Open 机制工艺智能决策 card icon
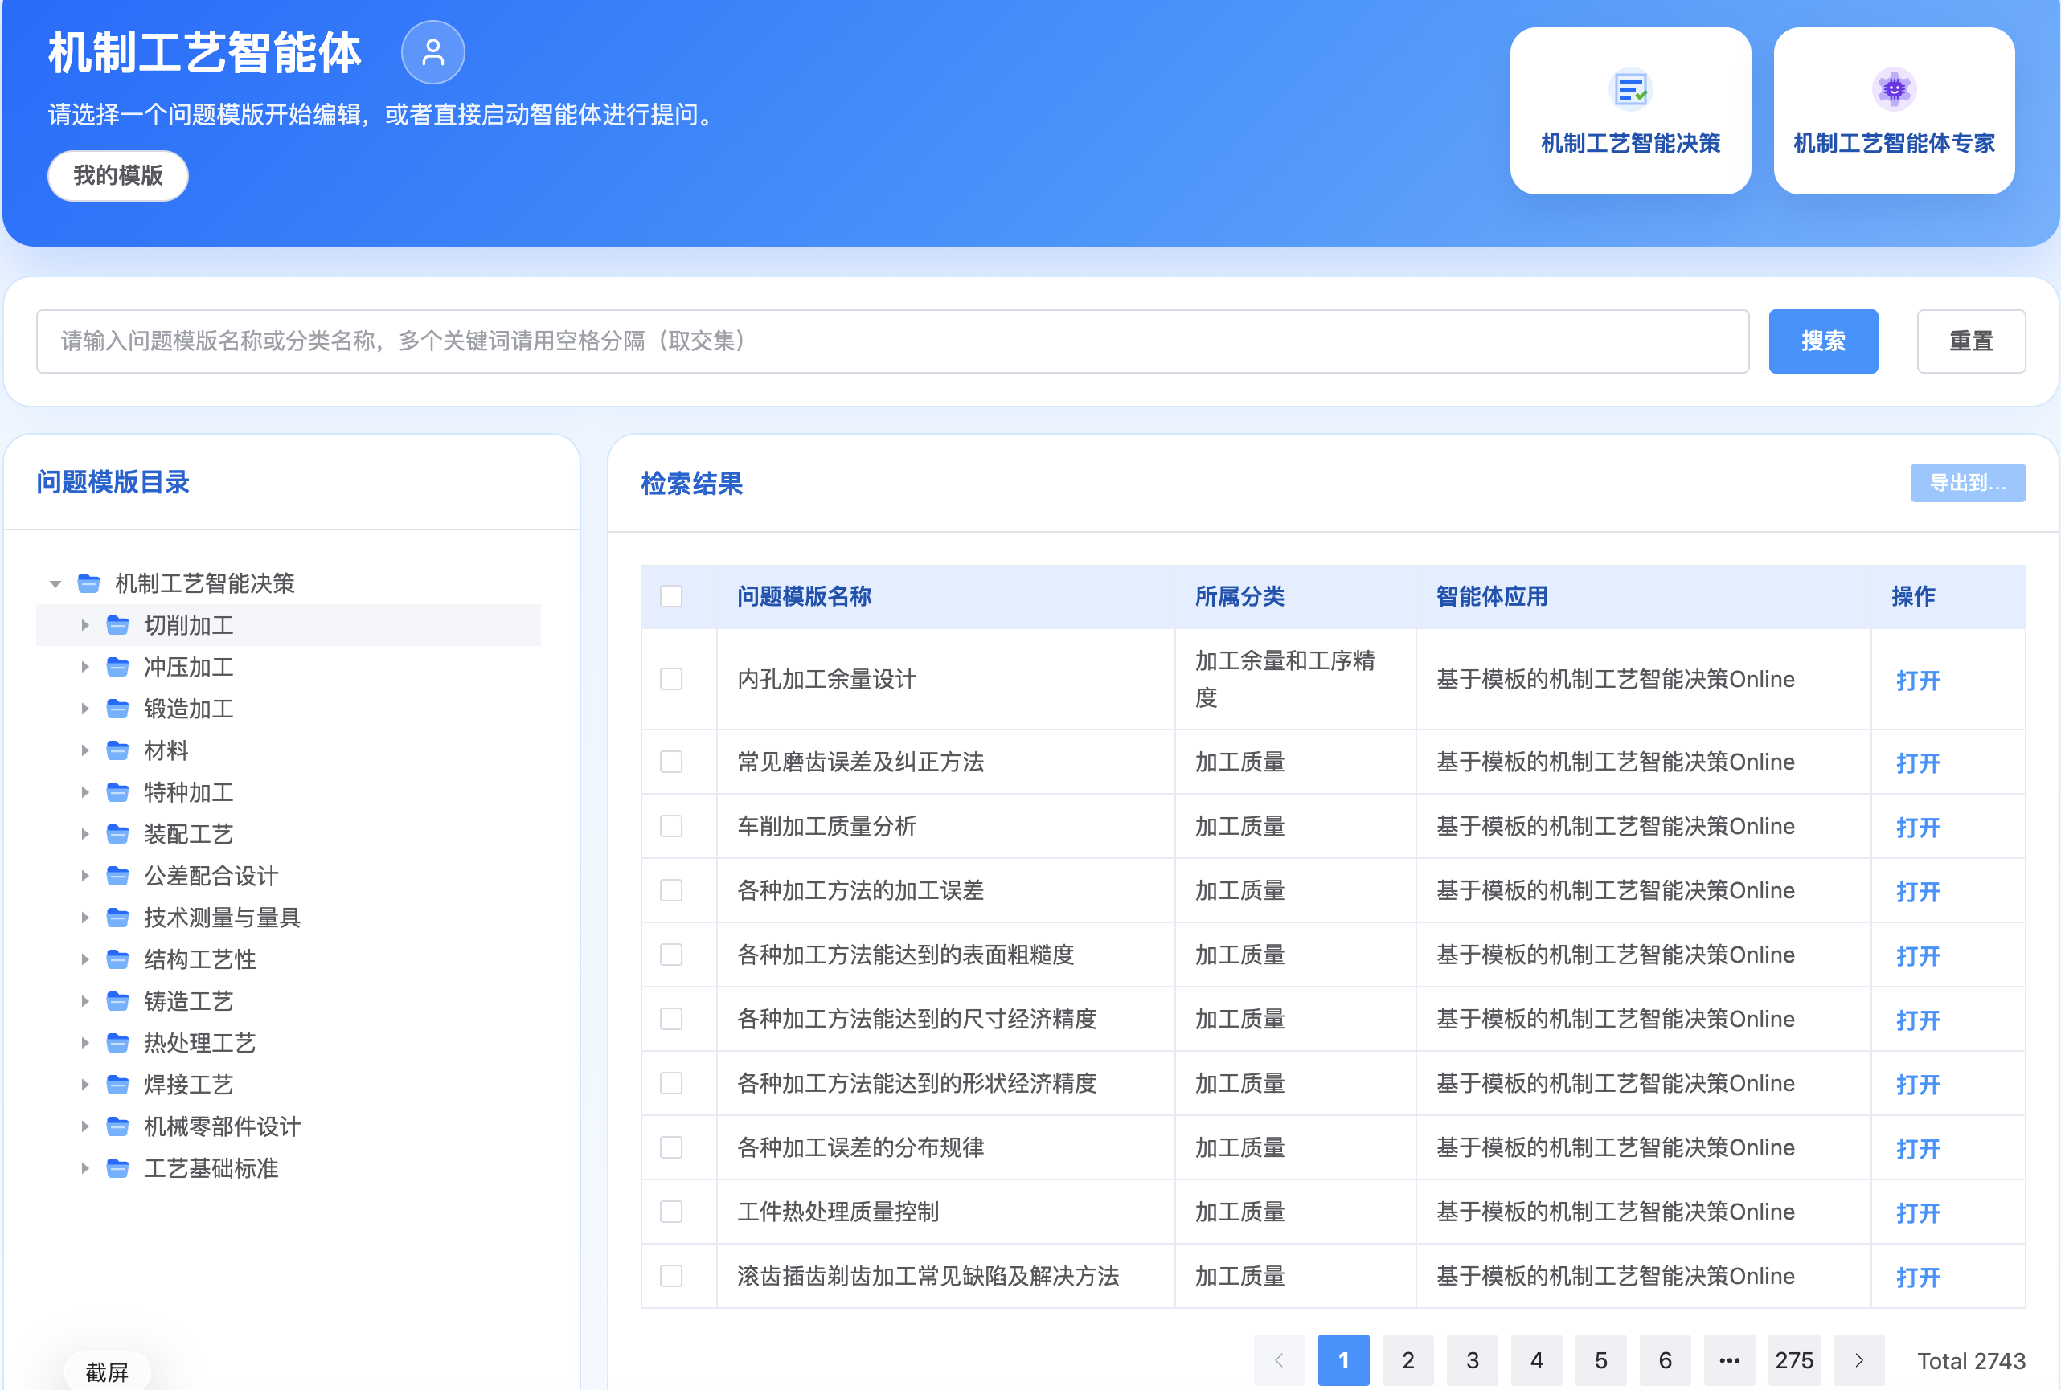 1630,88
